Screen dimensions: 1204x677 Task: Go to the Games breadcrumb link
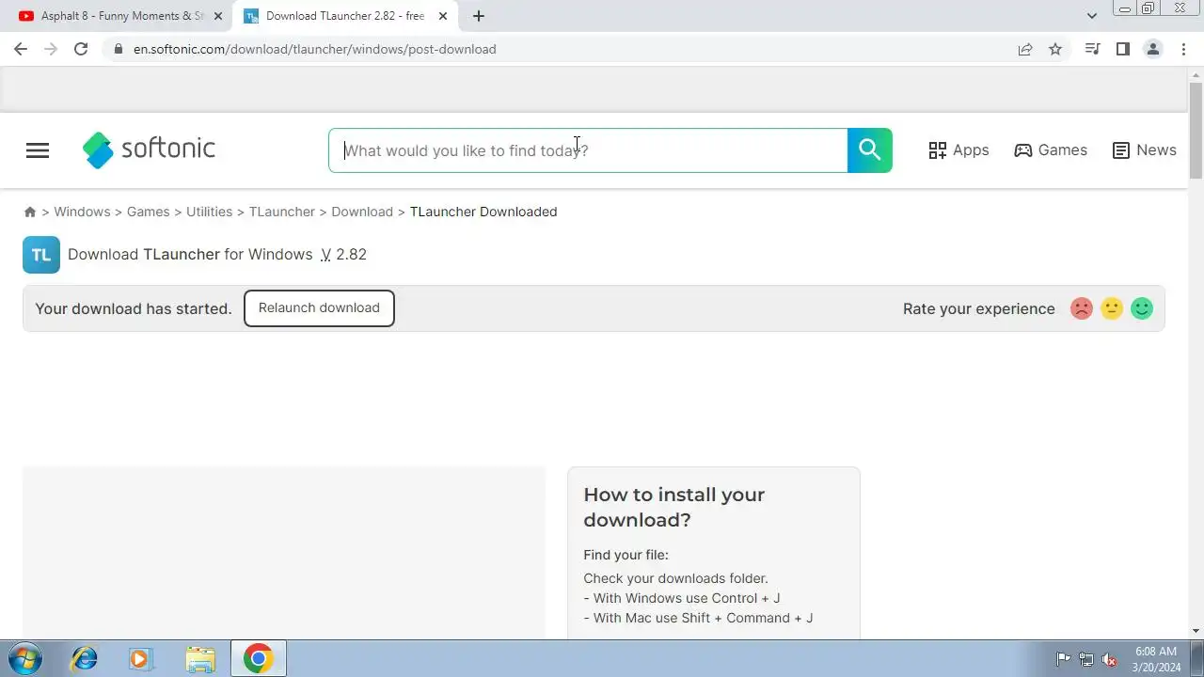click(x=149, y=212)
